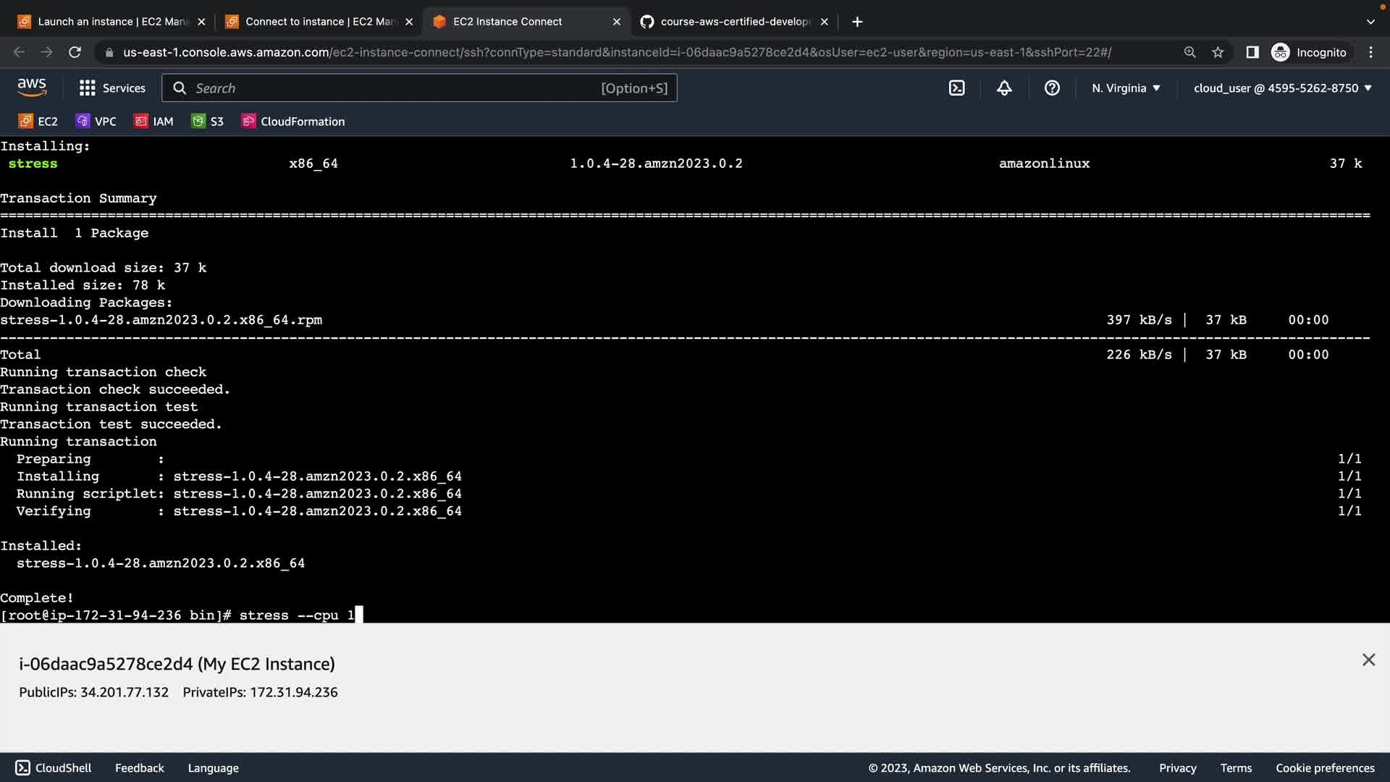1390x782 pixels.
Task: Open Chrome's tab search chevron
Action: pos(1370,22)
